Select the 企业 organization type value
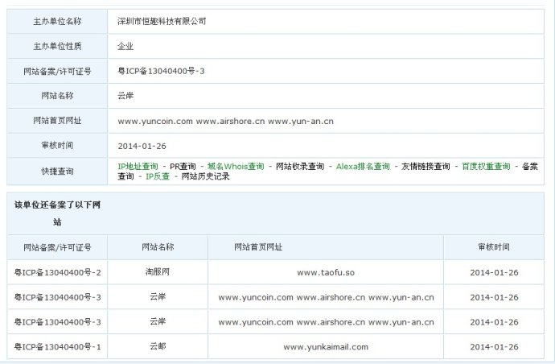The height and width of the screenshot is (364, 555). 125,46
